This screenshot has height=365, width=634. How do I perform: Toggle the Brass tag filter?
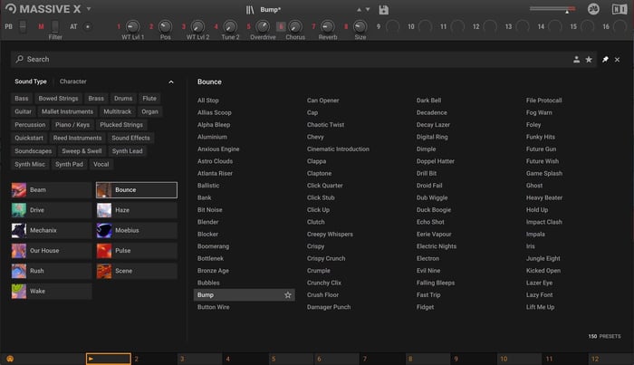(96, 98)
